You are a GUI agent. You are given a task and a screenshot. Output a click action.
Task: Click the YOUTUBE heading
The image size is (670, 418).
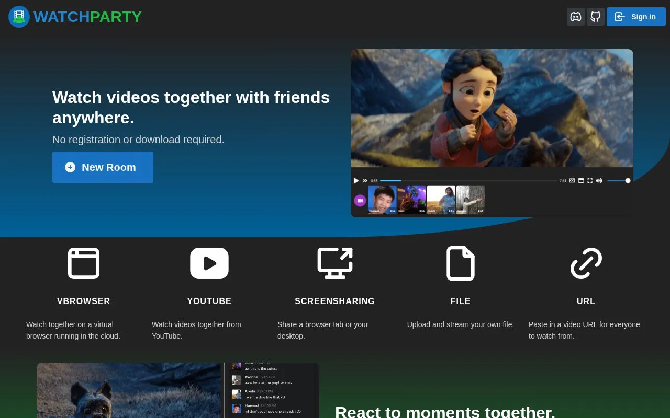(x=209, y=301)
